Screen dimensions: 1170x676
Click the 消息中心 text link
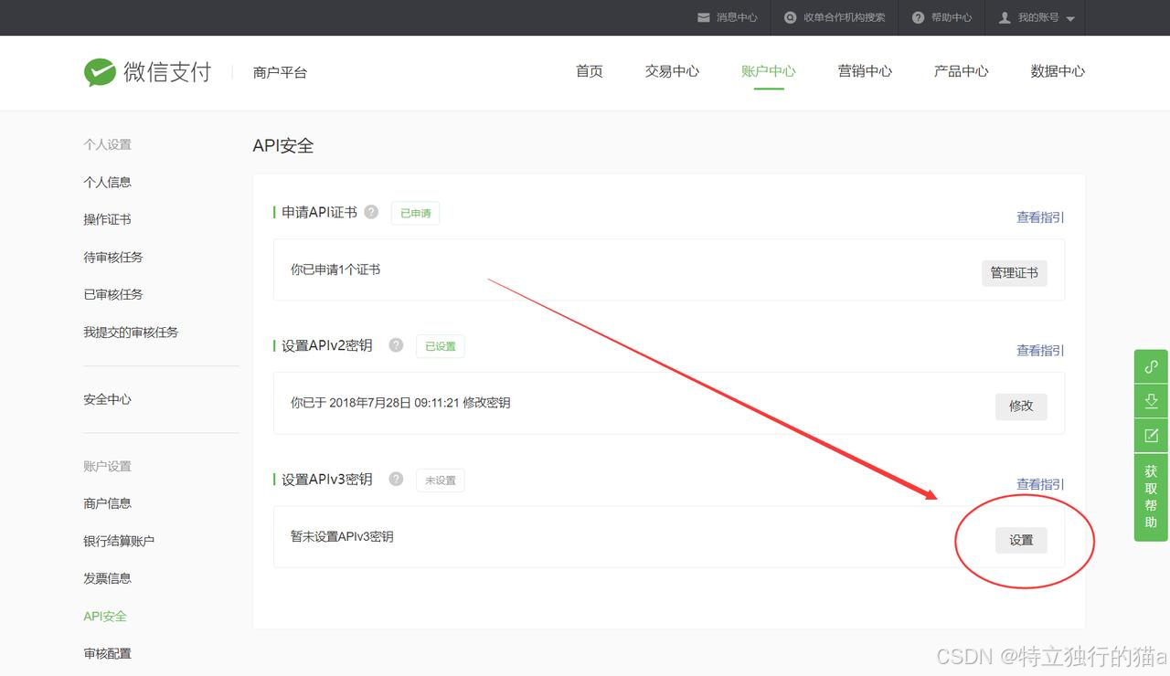click(x=737, y=17)
